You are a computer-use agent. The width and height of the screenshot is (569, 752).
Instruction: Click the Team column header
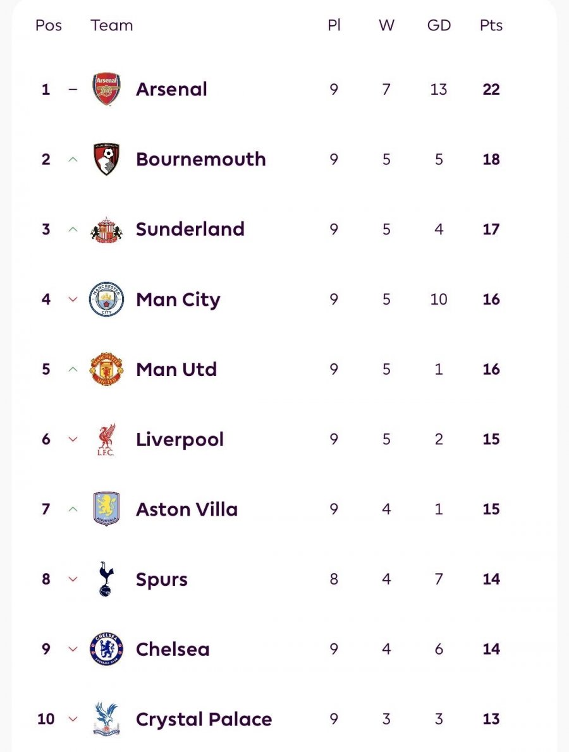(x=112, y=25)
